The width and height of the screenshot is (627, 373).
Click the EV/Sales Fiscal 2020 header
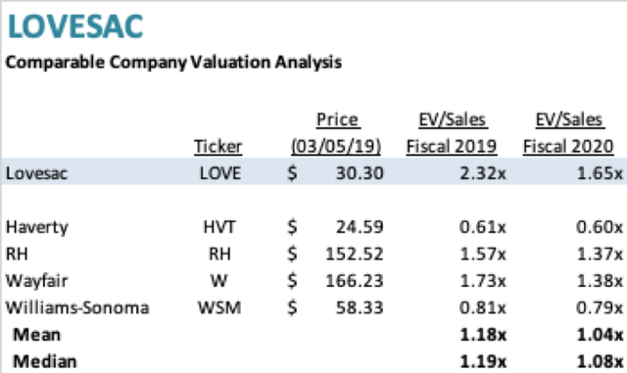[x=568, y=133]
